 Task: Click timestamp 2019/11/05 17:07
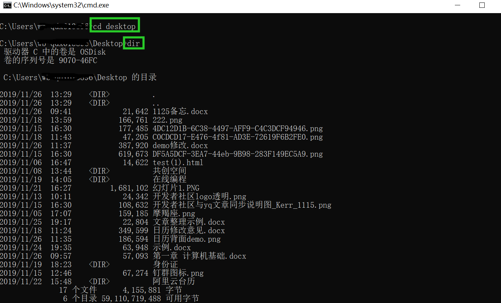[35, 213]
